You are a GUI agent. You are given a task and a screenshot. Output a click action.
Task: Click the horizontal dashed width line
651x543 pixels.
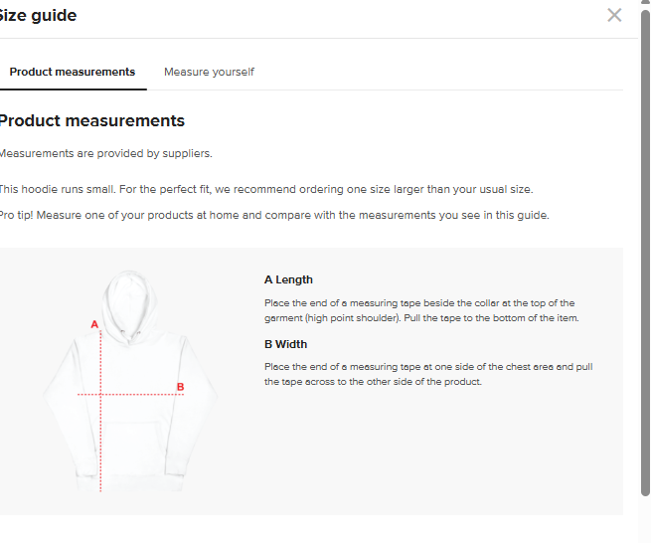pos(139,394)
